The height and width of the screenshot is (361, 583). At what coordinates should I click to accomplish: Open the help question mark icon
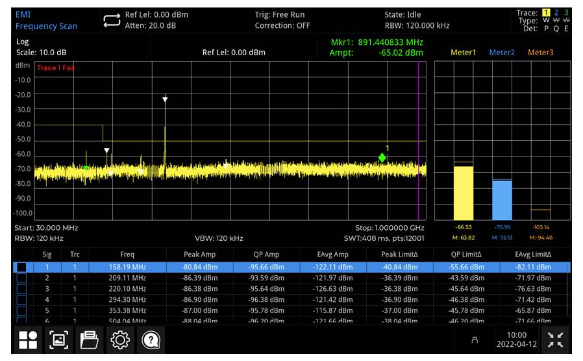pos(150,340)
